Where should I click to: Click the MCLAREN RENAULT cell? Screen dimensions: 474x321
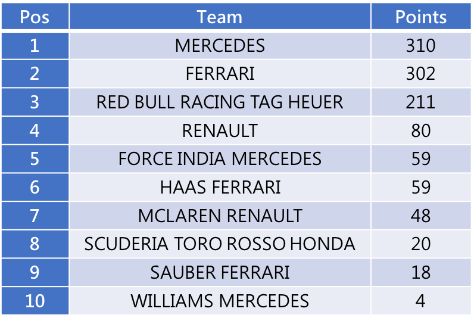tap(220, 216)
